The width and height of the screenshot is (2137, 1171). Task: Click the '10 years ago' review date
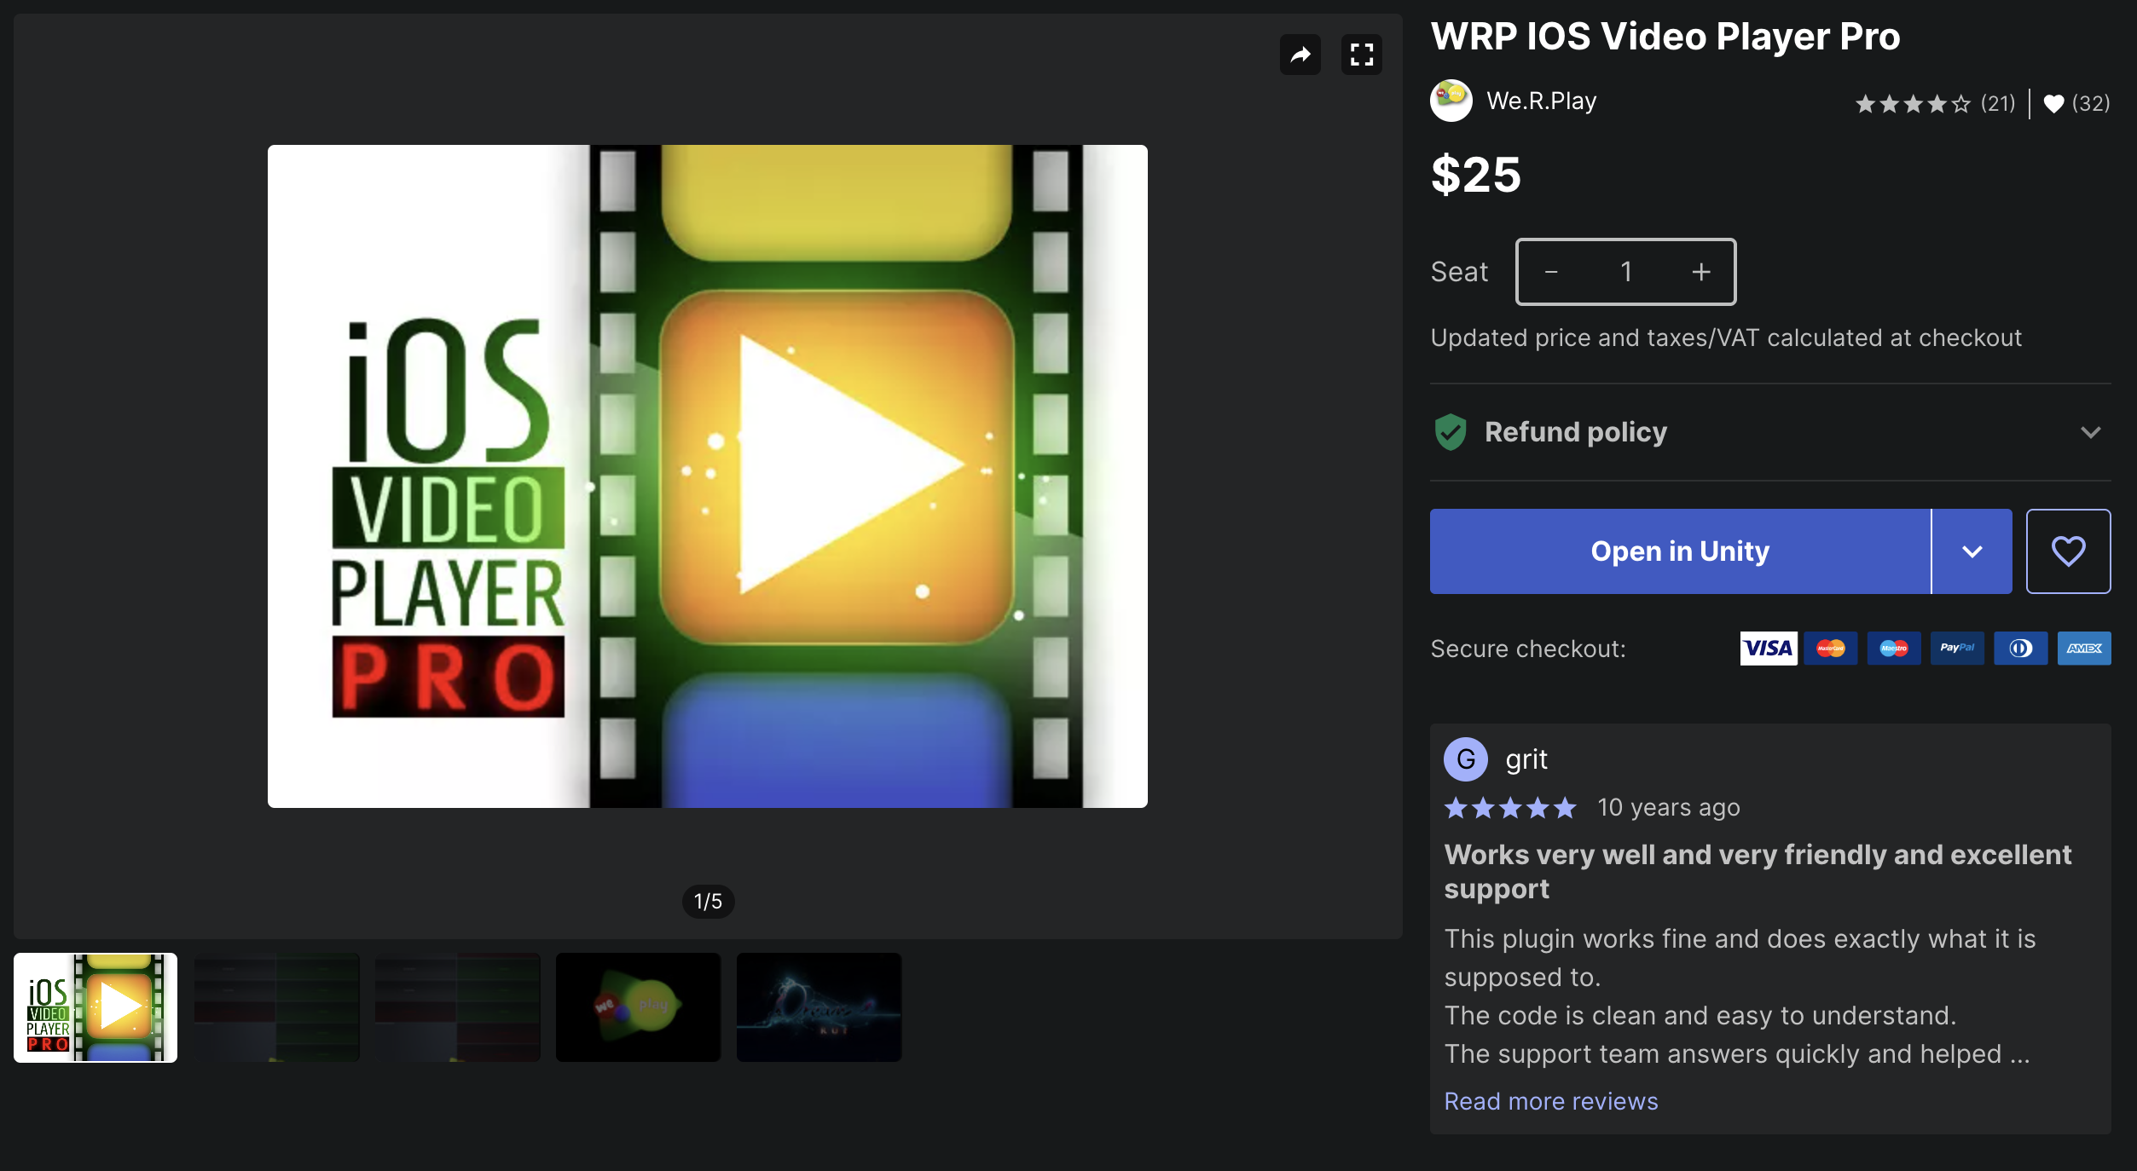click(1668, 807)
